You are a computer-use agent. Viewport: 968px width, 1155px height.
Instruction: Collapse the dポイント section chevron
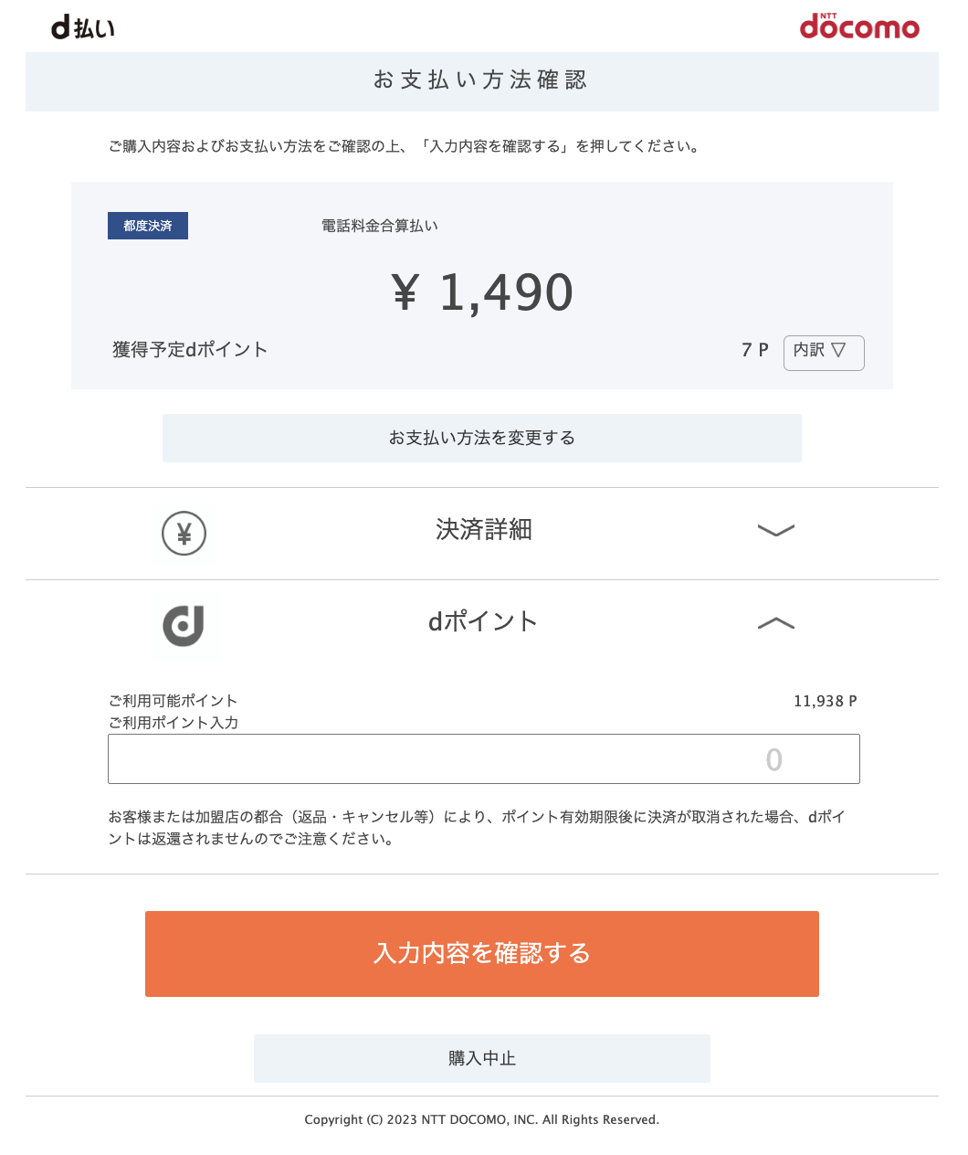click(x=776, y=624)
